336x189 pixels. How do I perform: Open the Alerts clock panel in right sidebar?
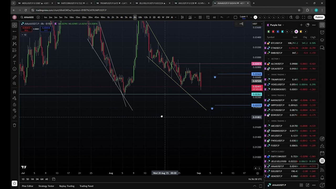(322, 33)
